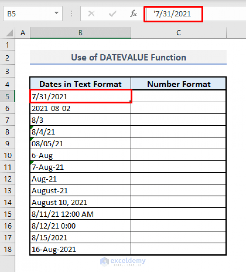This screenshot has width=246, height=272.
Task: Select cell containing 2021-08-02
Action: (81, 108)
